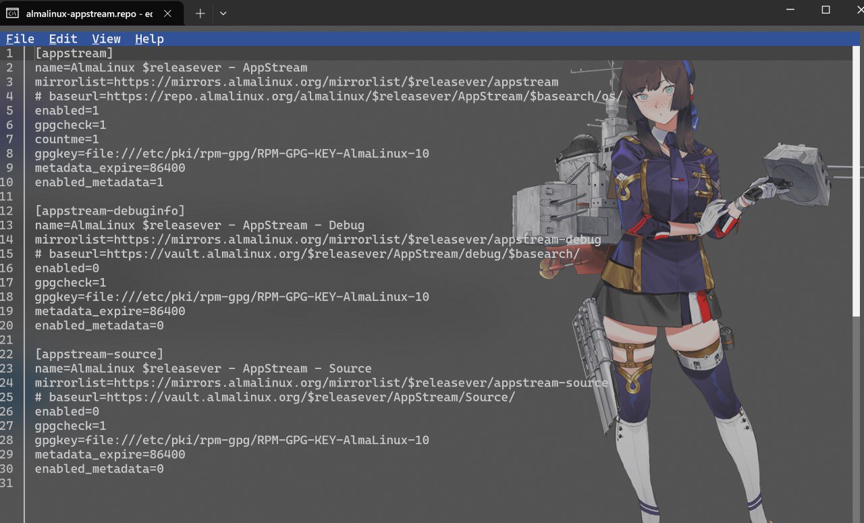The height and width of the screenshot is (523, 864).
Task: Close the almalinux-appstream.repo tab
Action: pos(167,13)
